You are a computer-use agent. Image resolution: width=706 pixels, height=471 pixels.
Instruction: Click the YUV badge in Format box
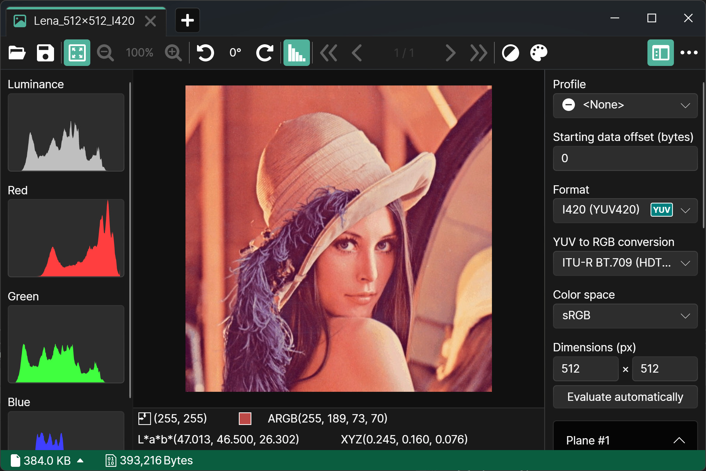coord(661,210)
